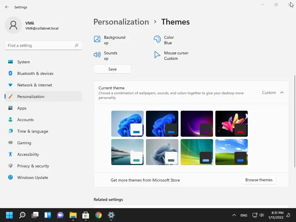This screenshot has height=222, width=296.
Task: Open Color Blue setting
Action: (164, 40)
